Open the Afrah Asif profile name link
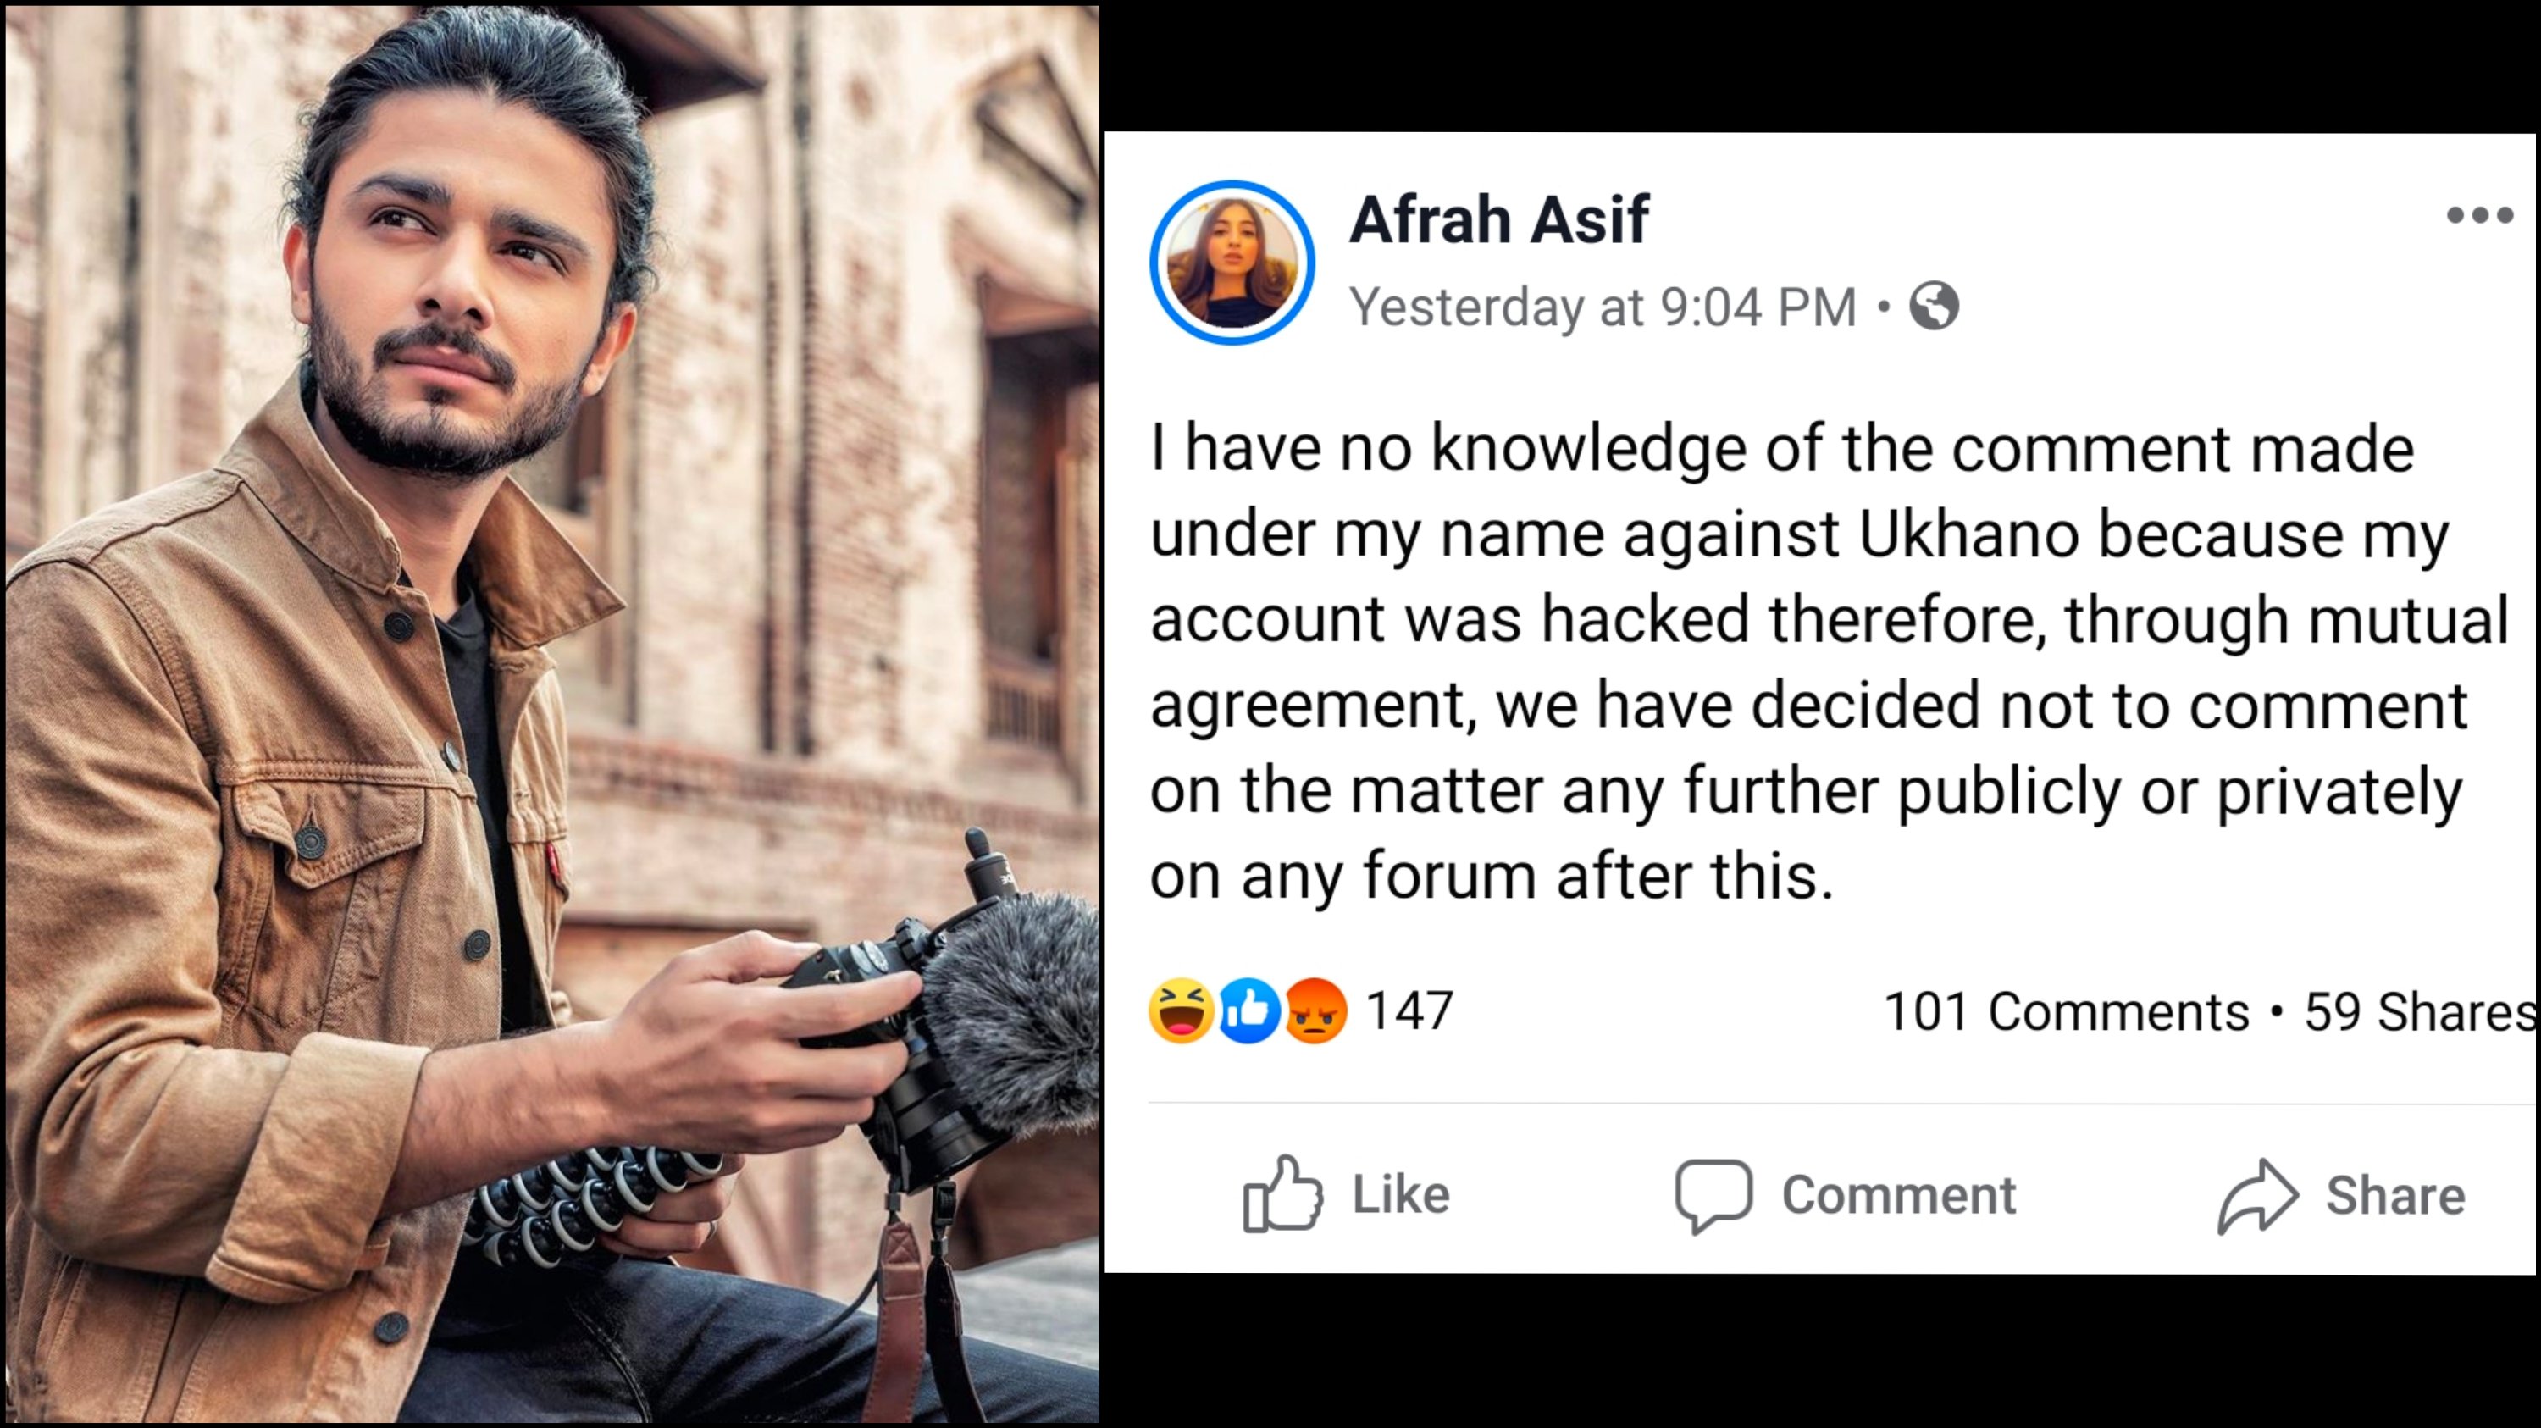Screen dimensions: 2541x1428 [x=1498, y=220]
